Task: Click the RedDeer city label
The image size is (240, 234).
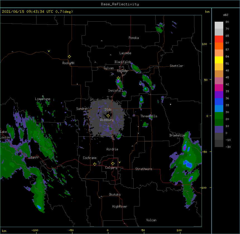Action: (123, 71)
